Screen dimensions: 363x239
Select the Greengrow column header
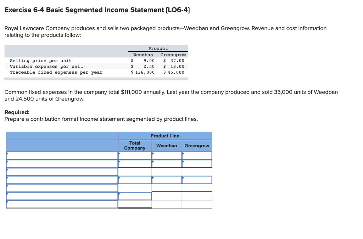click(197, 146)
